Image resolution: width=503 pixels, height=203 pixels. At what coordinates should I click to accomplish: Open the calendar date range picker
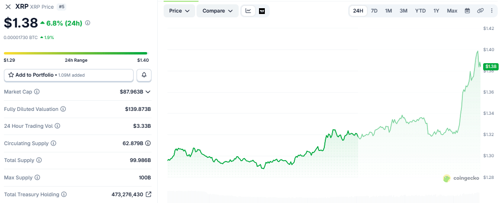tap(467, 11)
